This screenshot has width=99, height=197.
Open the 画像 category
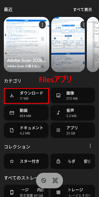[73, 95]
